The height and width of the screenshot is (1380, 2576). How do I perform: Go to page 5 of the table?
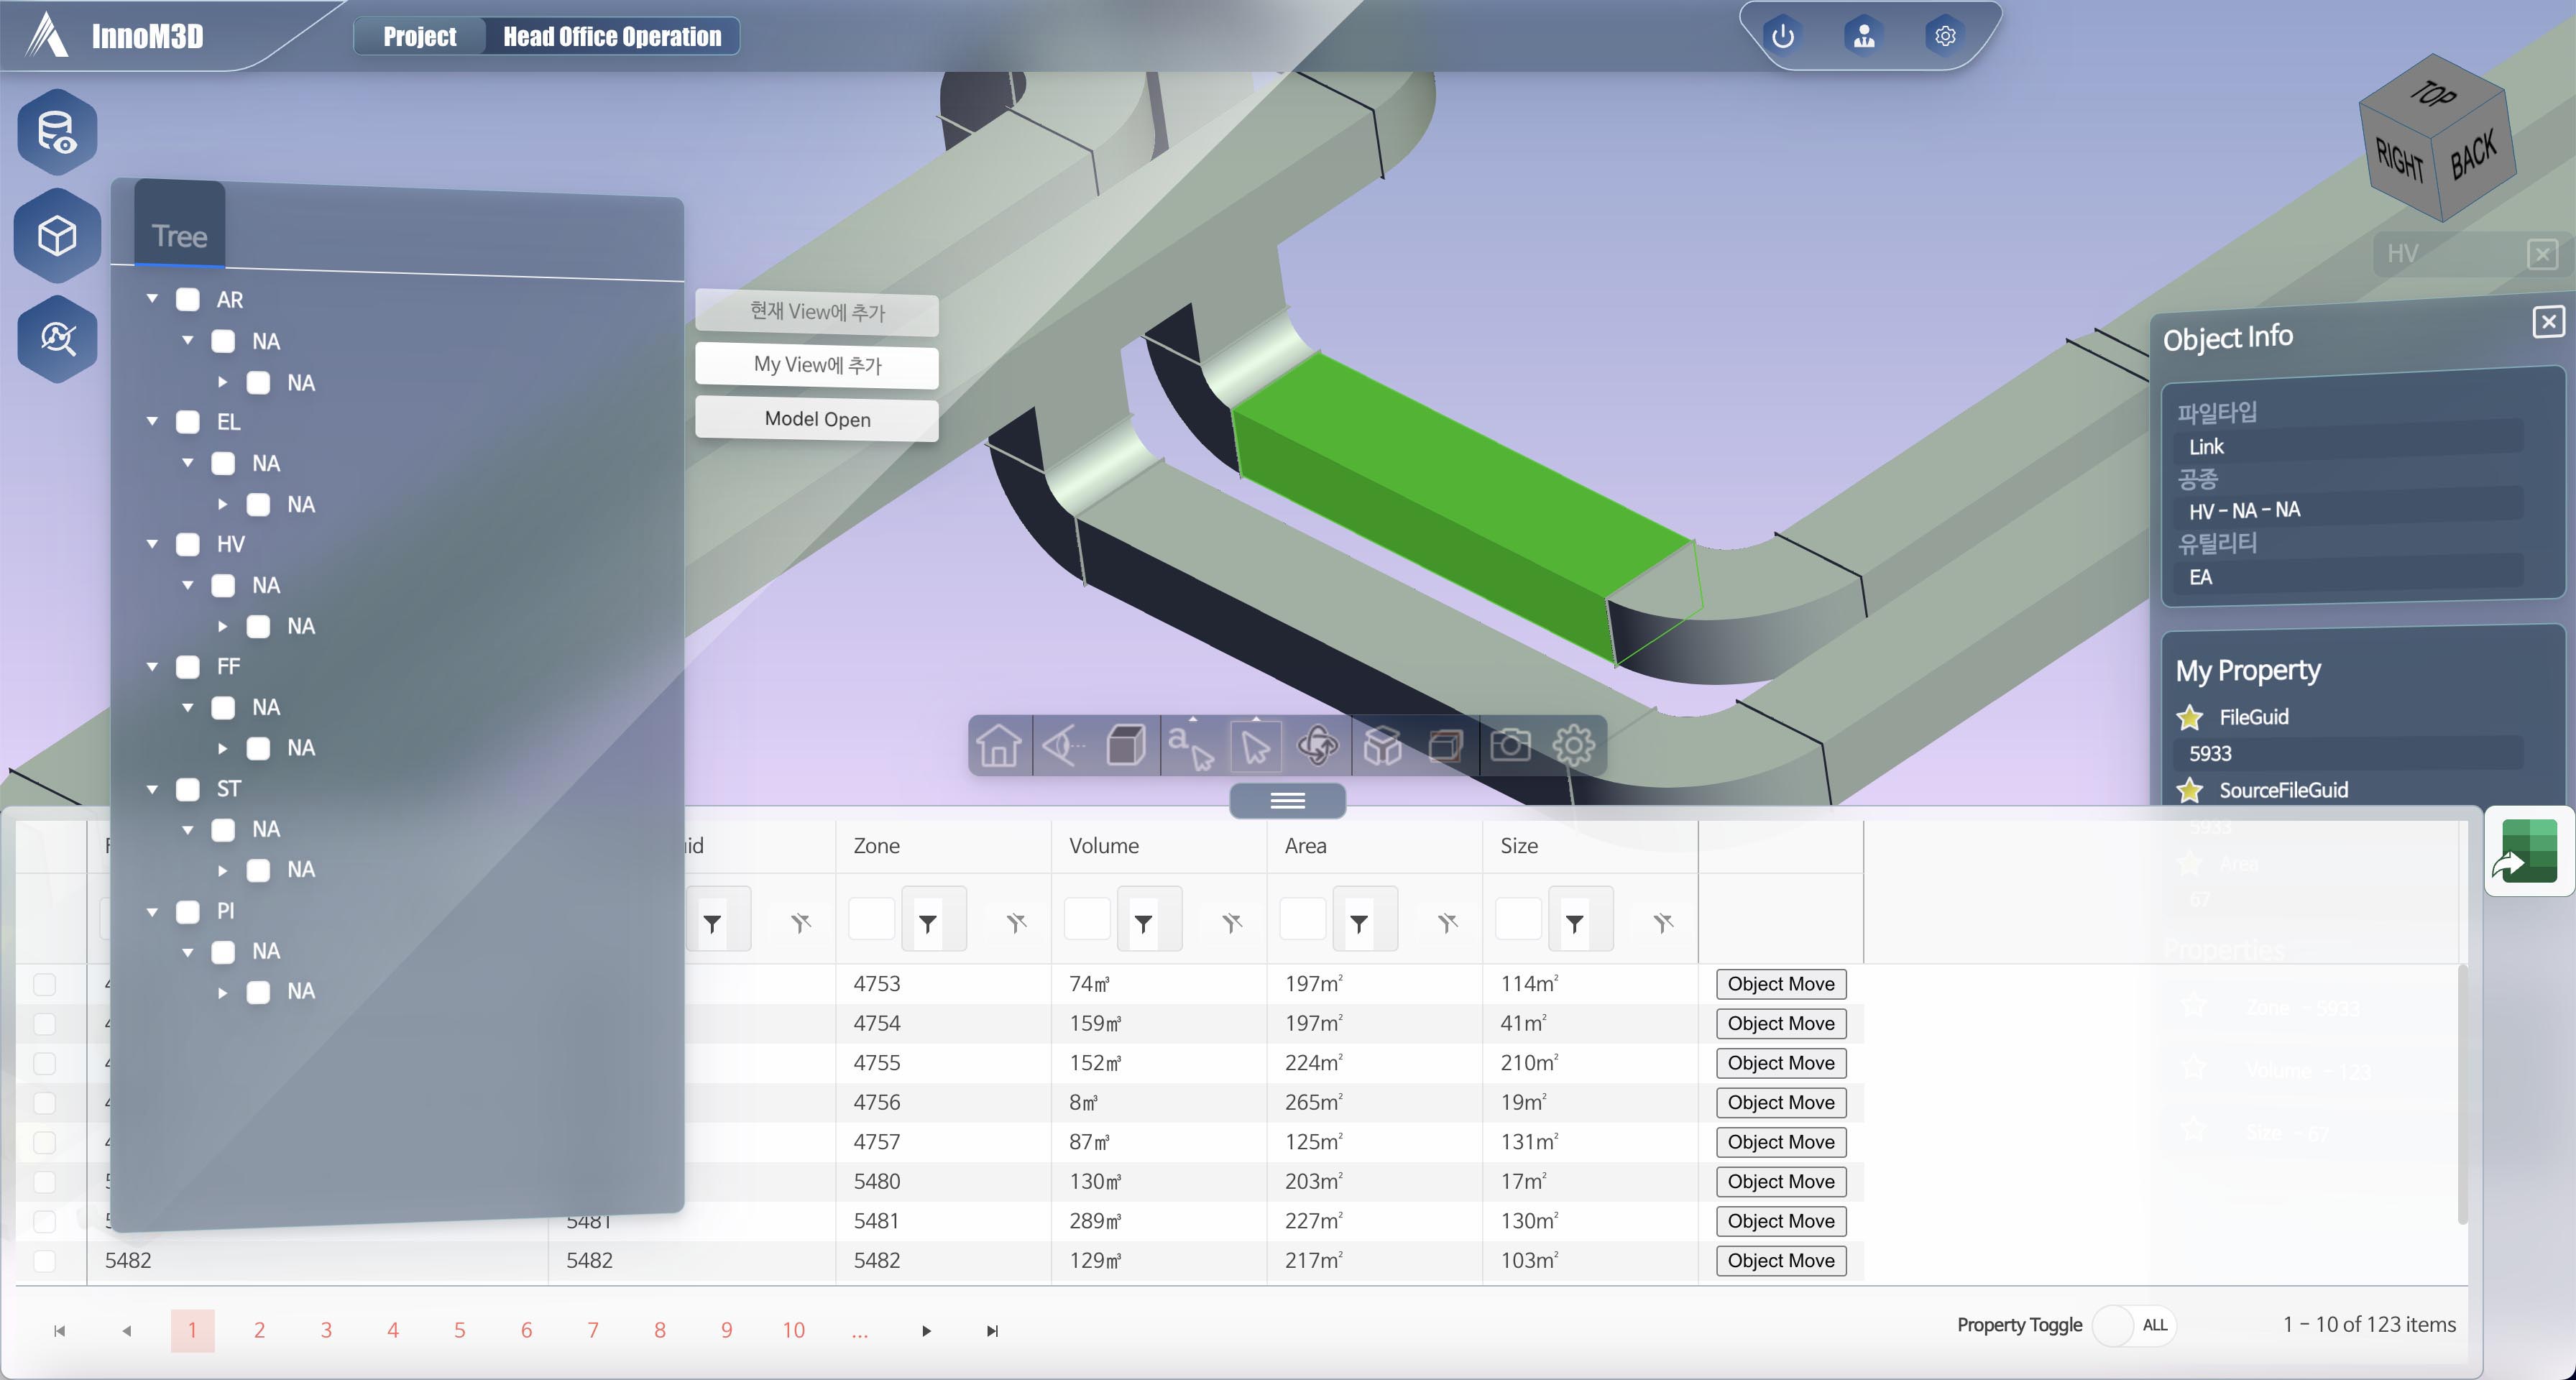[460, 1331]
